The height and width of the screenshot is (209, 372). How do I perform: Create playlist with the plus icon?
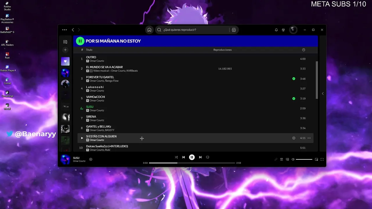pos(65,50)
